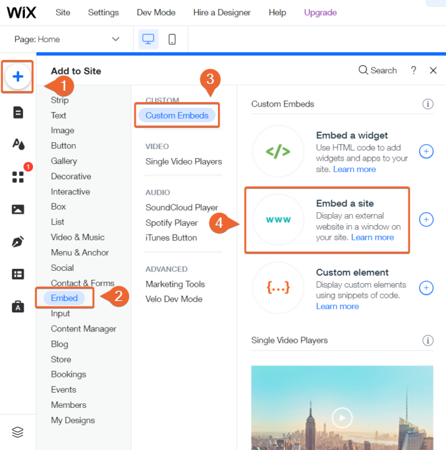Viewport: 446px width, 450px height.
Task: Select Marketing Tools subcategory
Action: 175,284
